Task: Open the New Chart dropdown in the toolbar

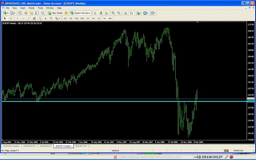Action: pos(6,13)
